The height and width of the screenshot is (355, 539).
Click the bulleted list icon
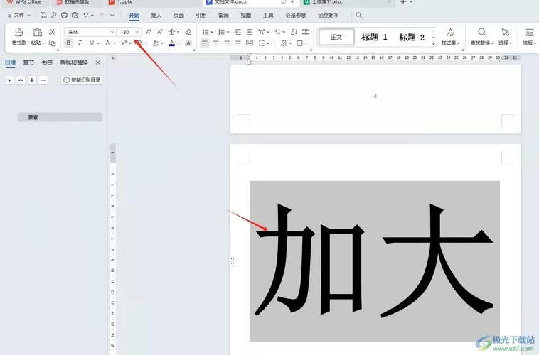(x=206, y=32)
